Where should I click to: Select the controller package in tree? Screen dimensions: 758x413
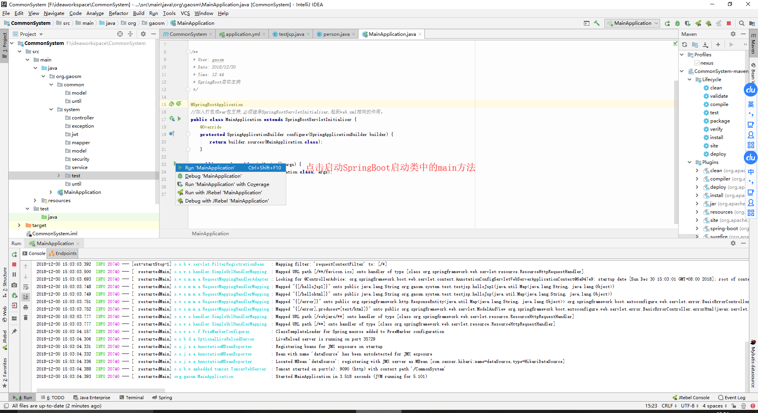tap(83, 118)
